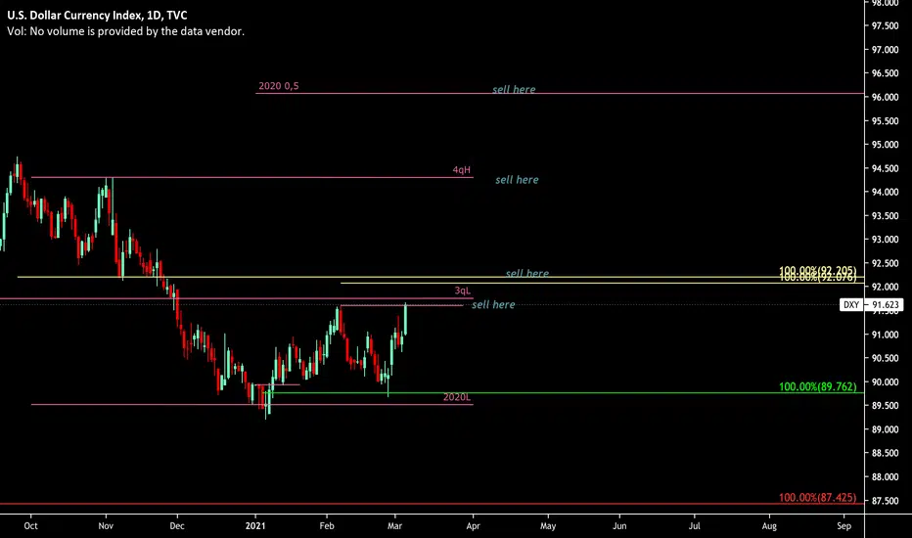
Task: Click the 97.000 price scale value
Action: point(885,50)
